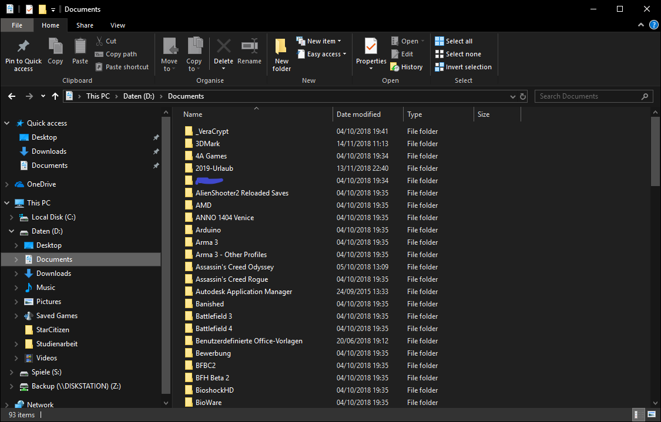Viewport: 661px width, 422px height.
Task: Switch to the View tab
Action: click(x=118, y=25)
